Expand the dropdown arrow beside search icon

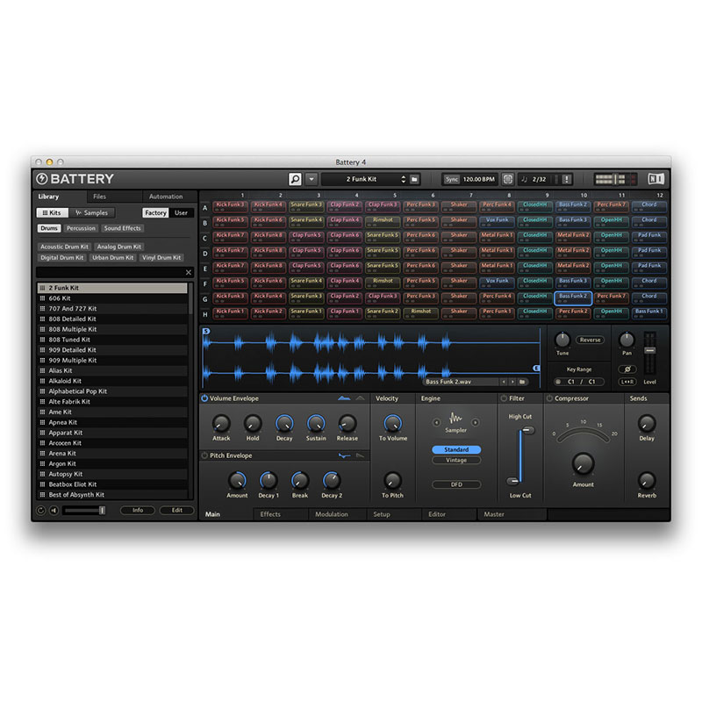(311, 179)
